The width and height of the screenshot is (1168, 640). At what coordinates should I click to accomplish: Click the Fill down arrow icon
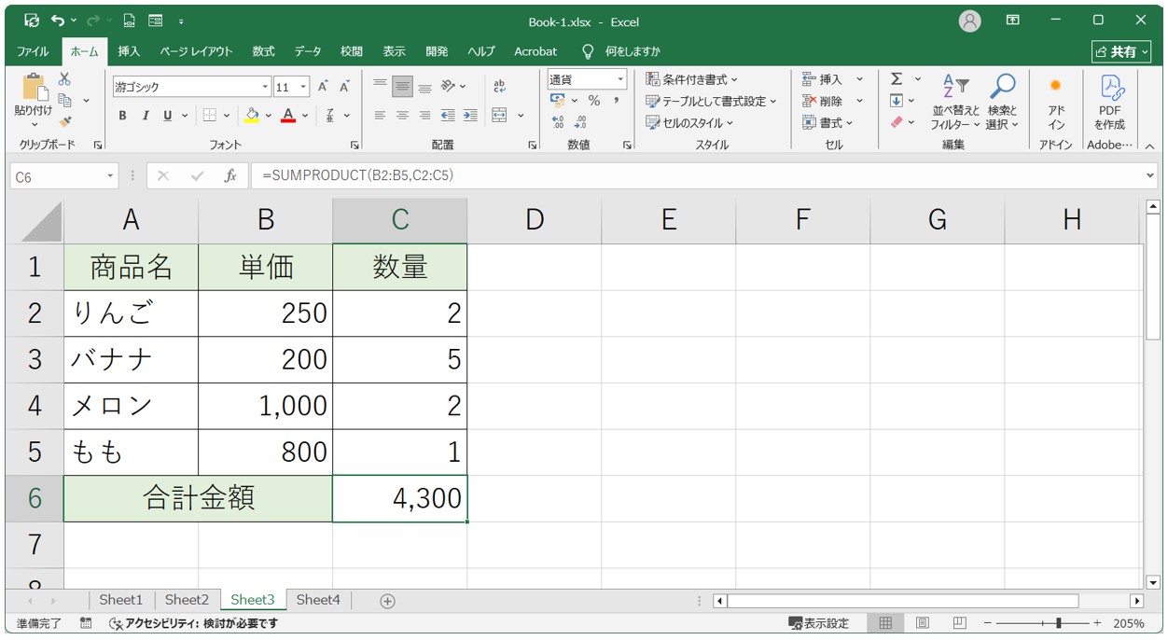click(x=897, y=101)
